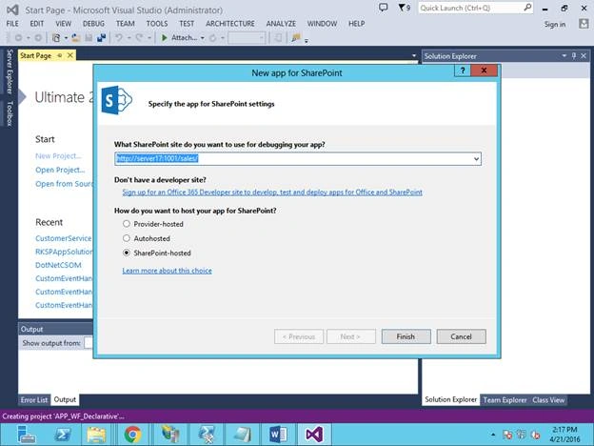Open the document tab list dropdown

(x=414, y=55)
